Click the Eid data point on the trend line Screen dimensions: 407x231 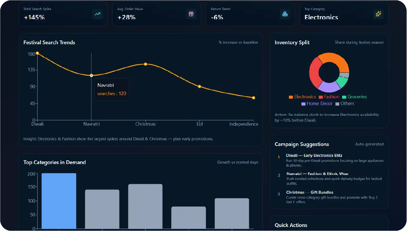click(x=199, y=86)
